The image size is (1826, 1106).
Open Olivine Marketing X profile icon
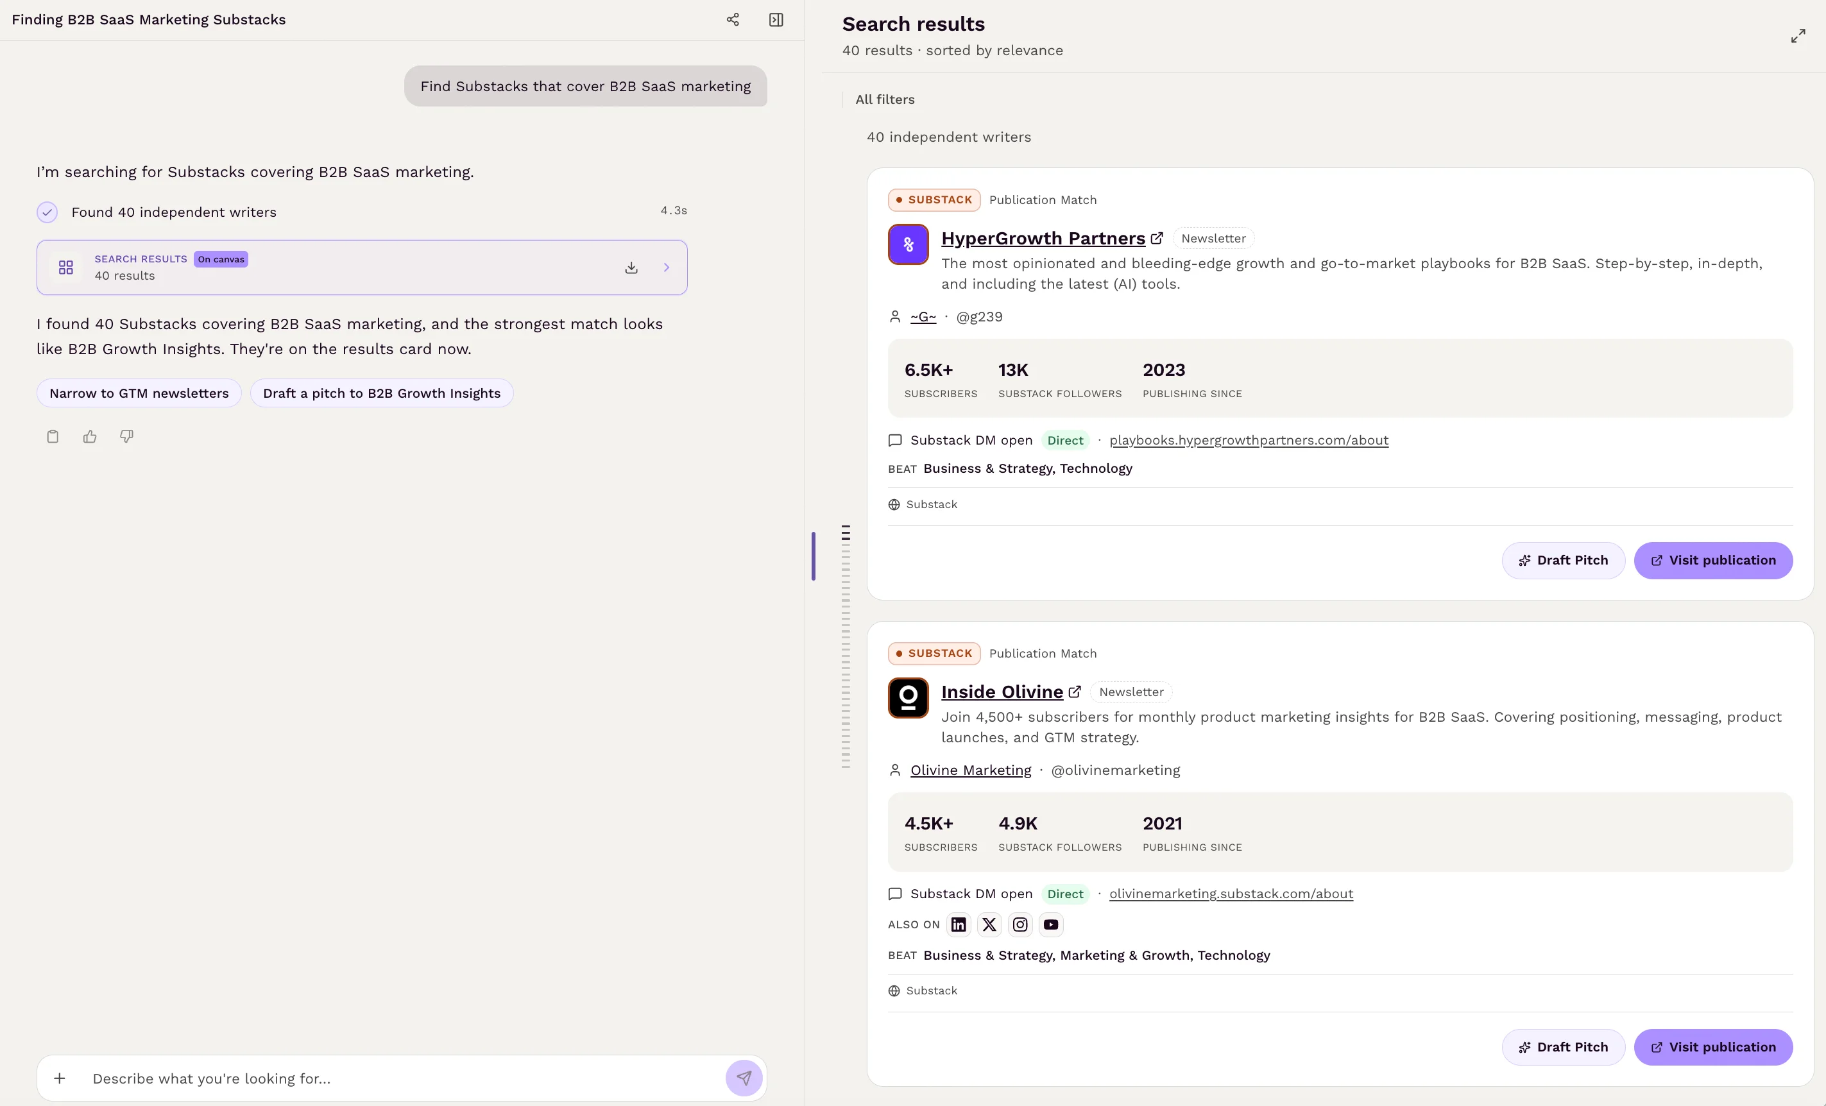coord(989,924)
